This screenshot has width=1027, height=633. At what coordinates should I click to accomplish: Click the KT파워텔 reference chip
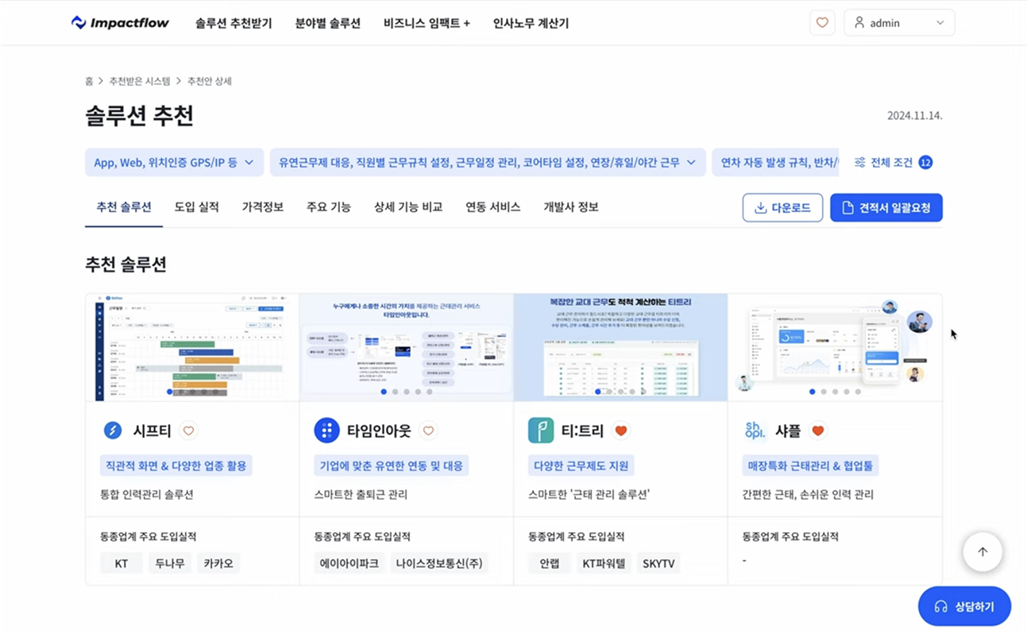pos(604,563)
